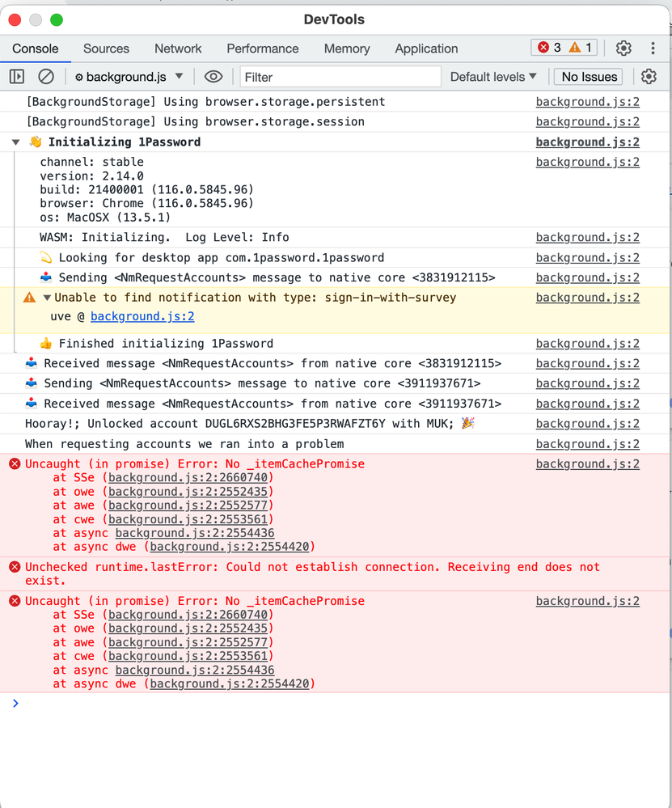672x808 pixels.
Task: Click the error icon on last Uncaught error
Action: (x=15, y=601)
